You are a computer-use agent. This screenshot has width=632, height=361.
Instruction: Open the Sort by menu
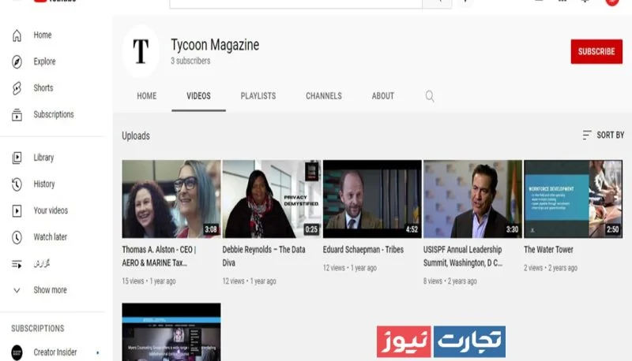click(x=603, y=135)
